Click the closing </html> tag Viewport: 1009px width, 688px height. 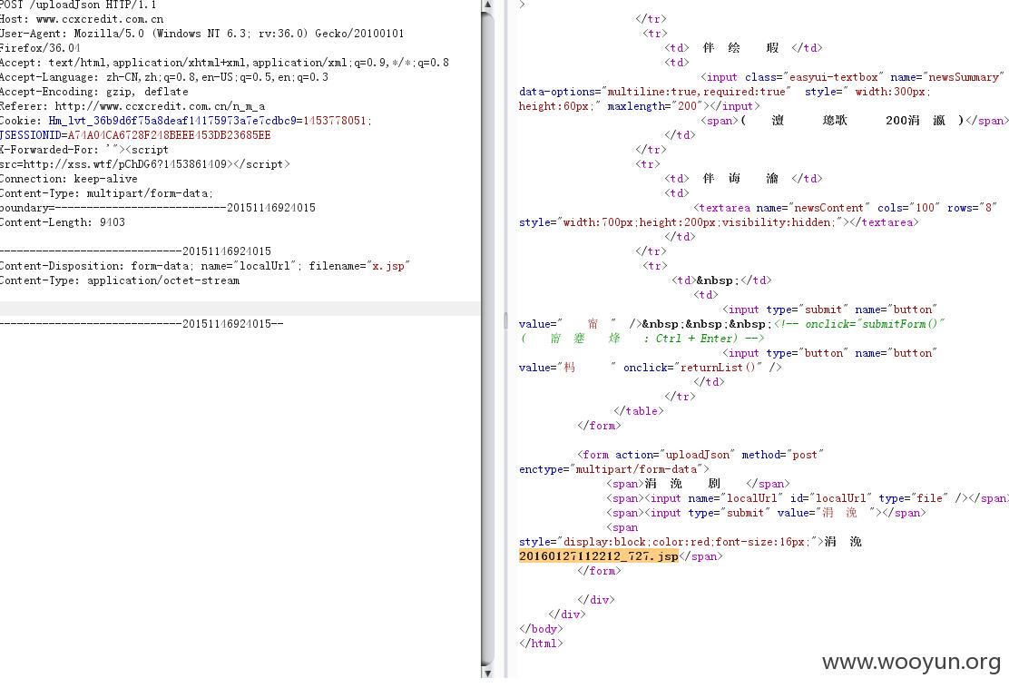[541, 643]
